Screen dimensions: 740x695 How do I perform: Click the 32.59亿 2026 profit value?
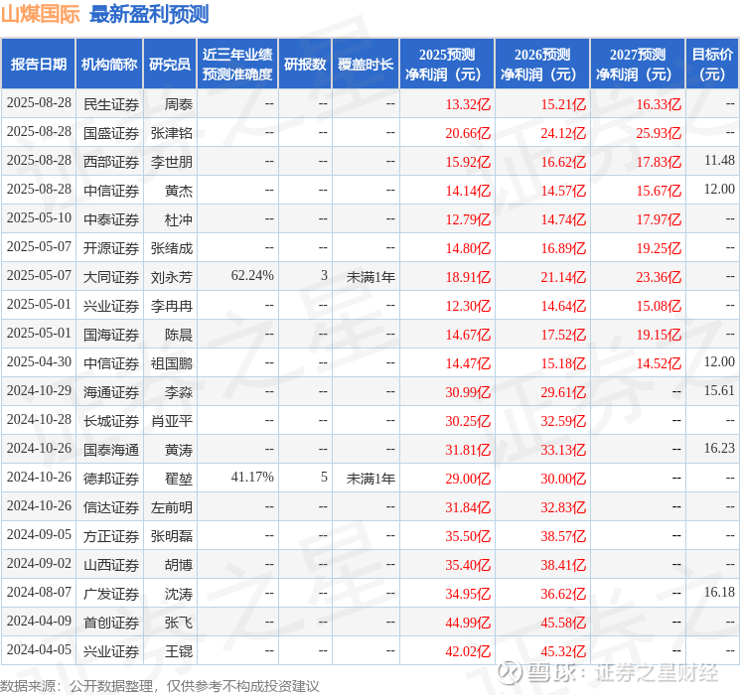(x=563, y=421)
